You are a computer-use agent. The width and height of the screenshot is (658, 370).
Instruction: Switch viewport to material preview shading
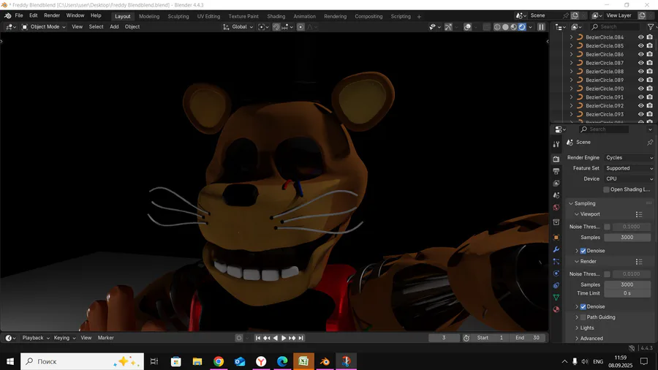[x=514, y=27]
